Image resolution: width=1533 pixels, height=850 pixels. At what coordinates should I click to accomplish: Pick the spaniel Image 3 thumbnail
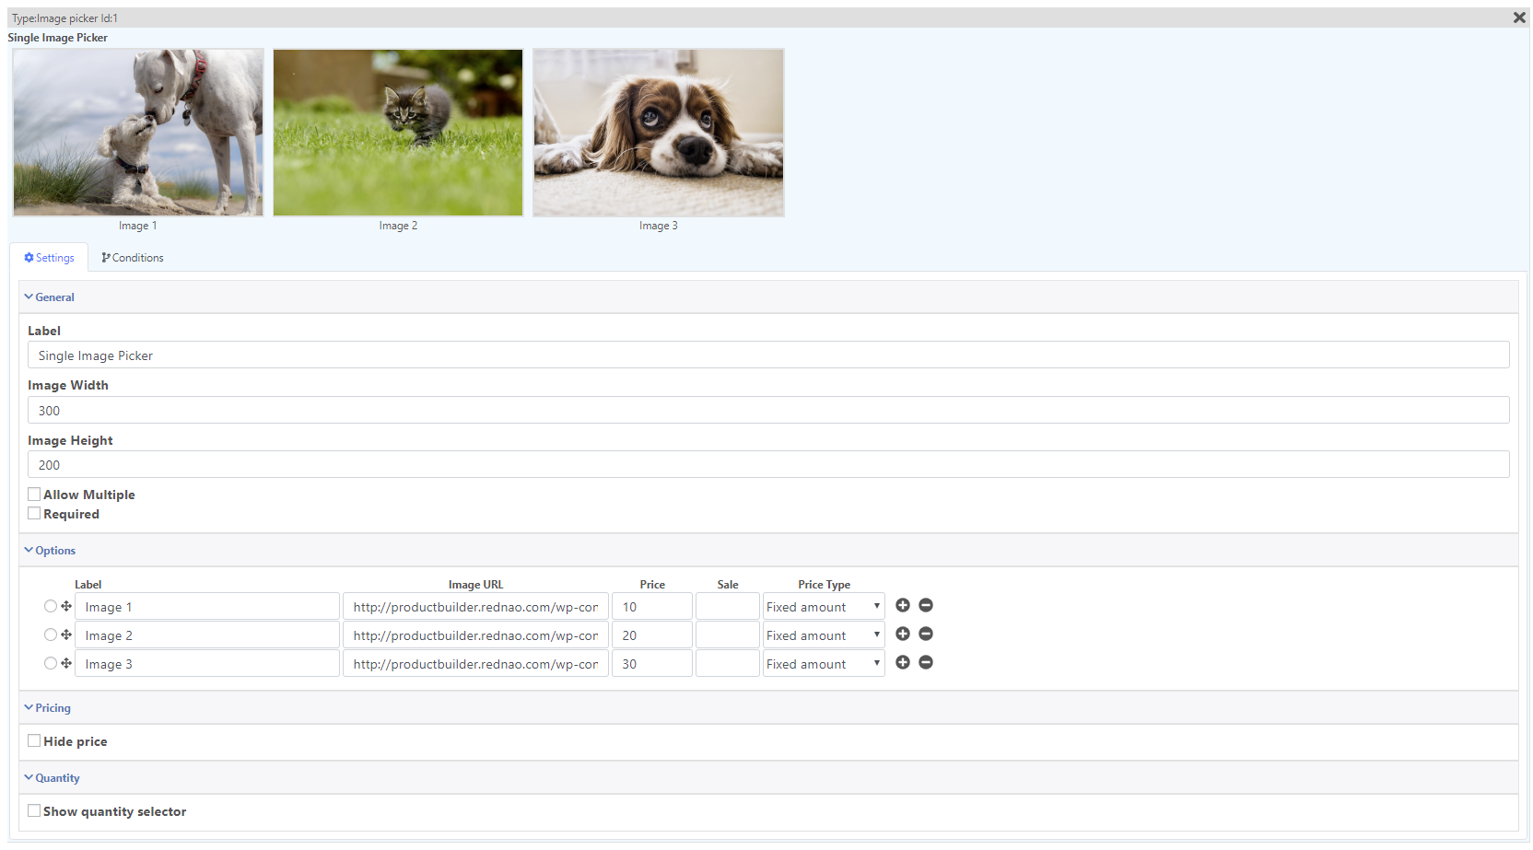point(659,133)
